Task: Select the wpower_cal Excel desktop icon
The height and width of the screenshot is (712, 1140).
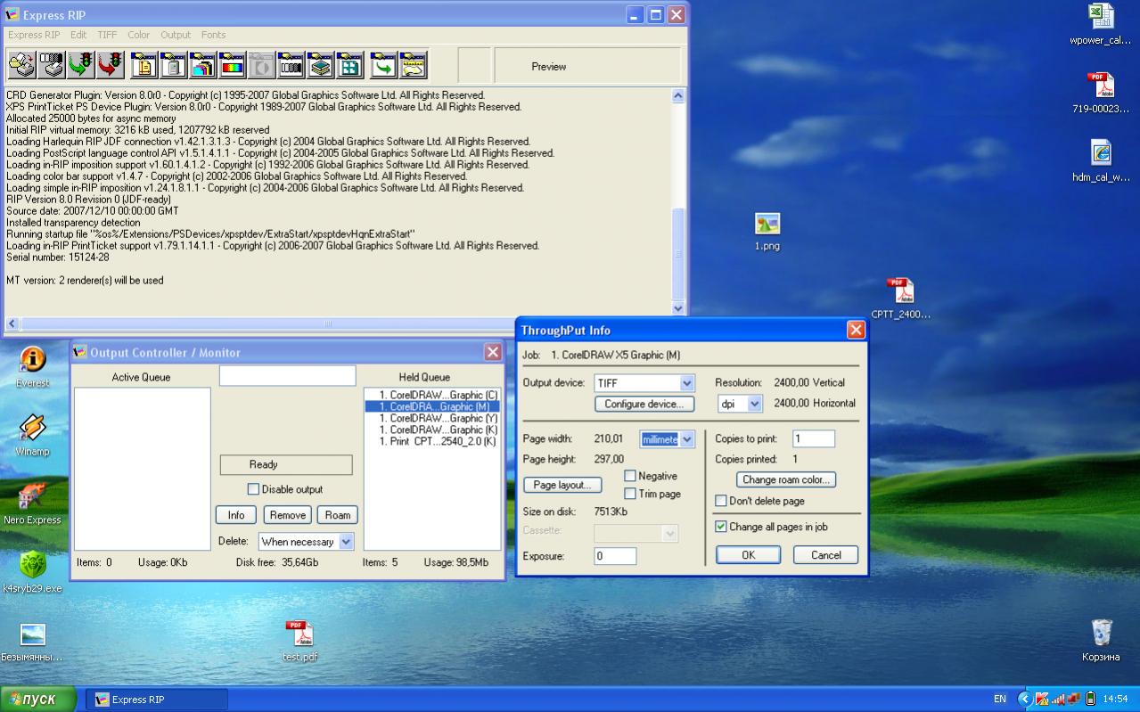Action: click(x=1101, y=24)
